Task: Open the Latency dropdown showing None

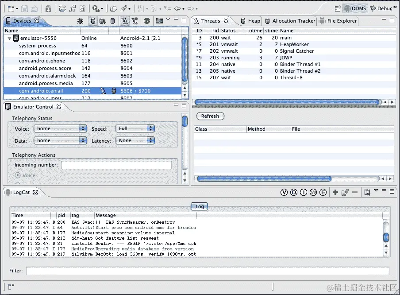Action: (x=135, y=140)
